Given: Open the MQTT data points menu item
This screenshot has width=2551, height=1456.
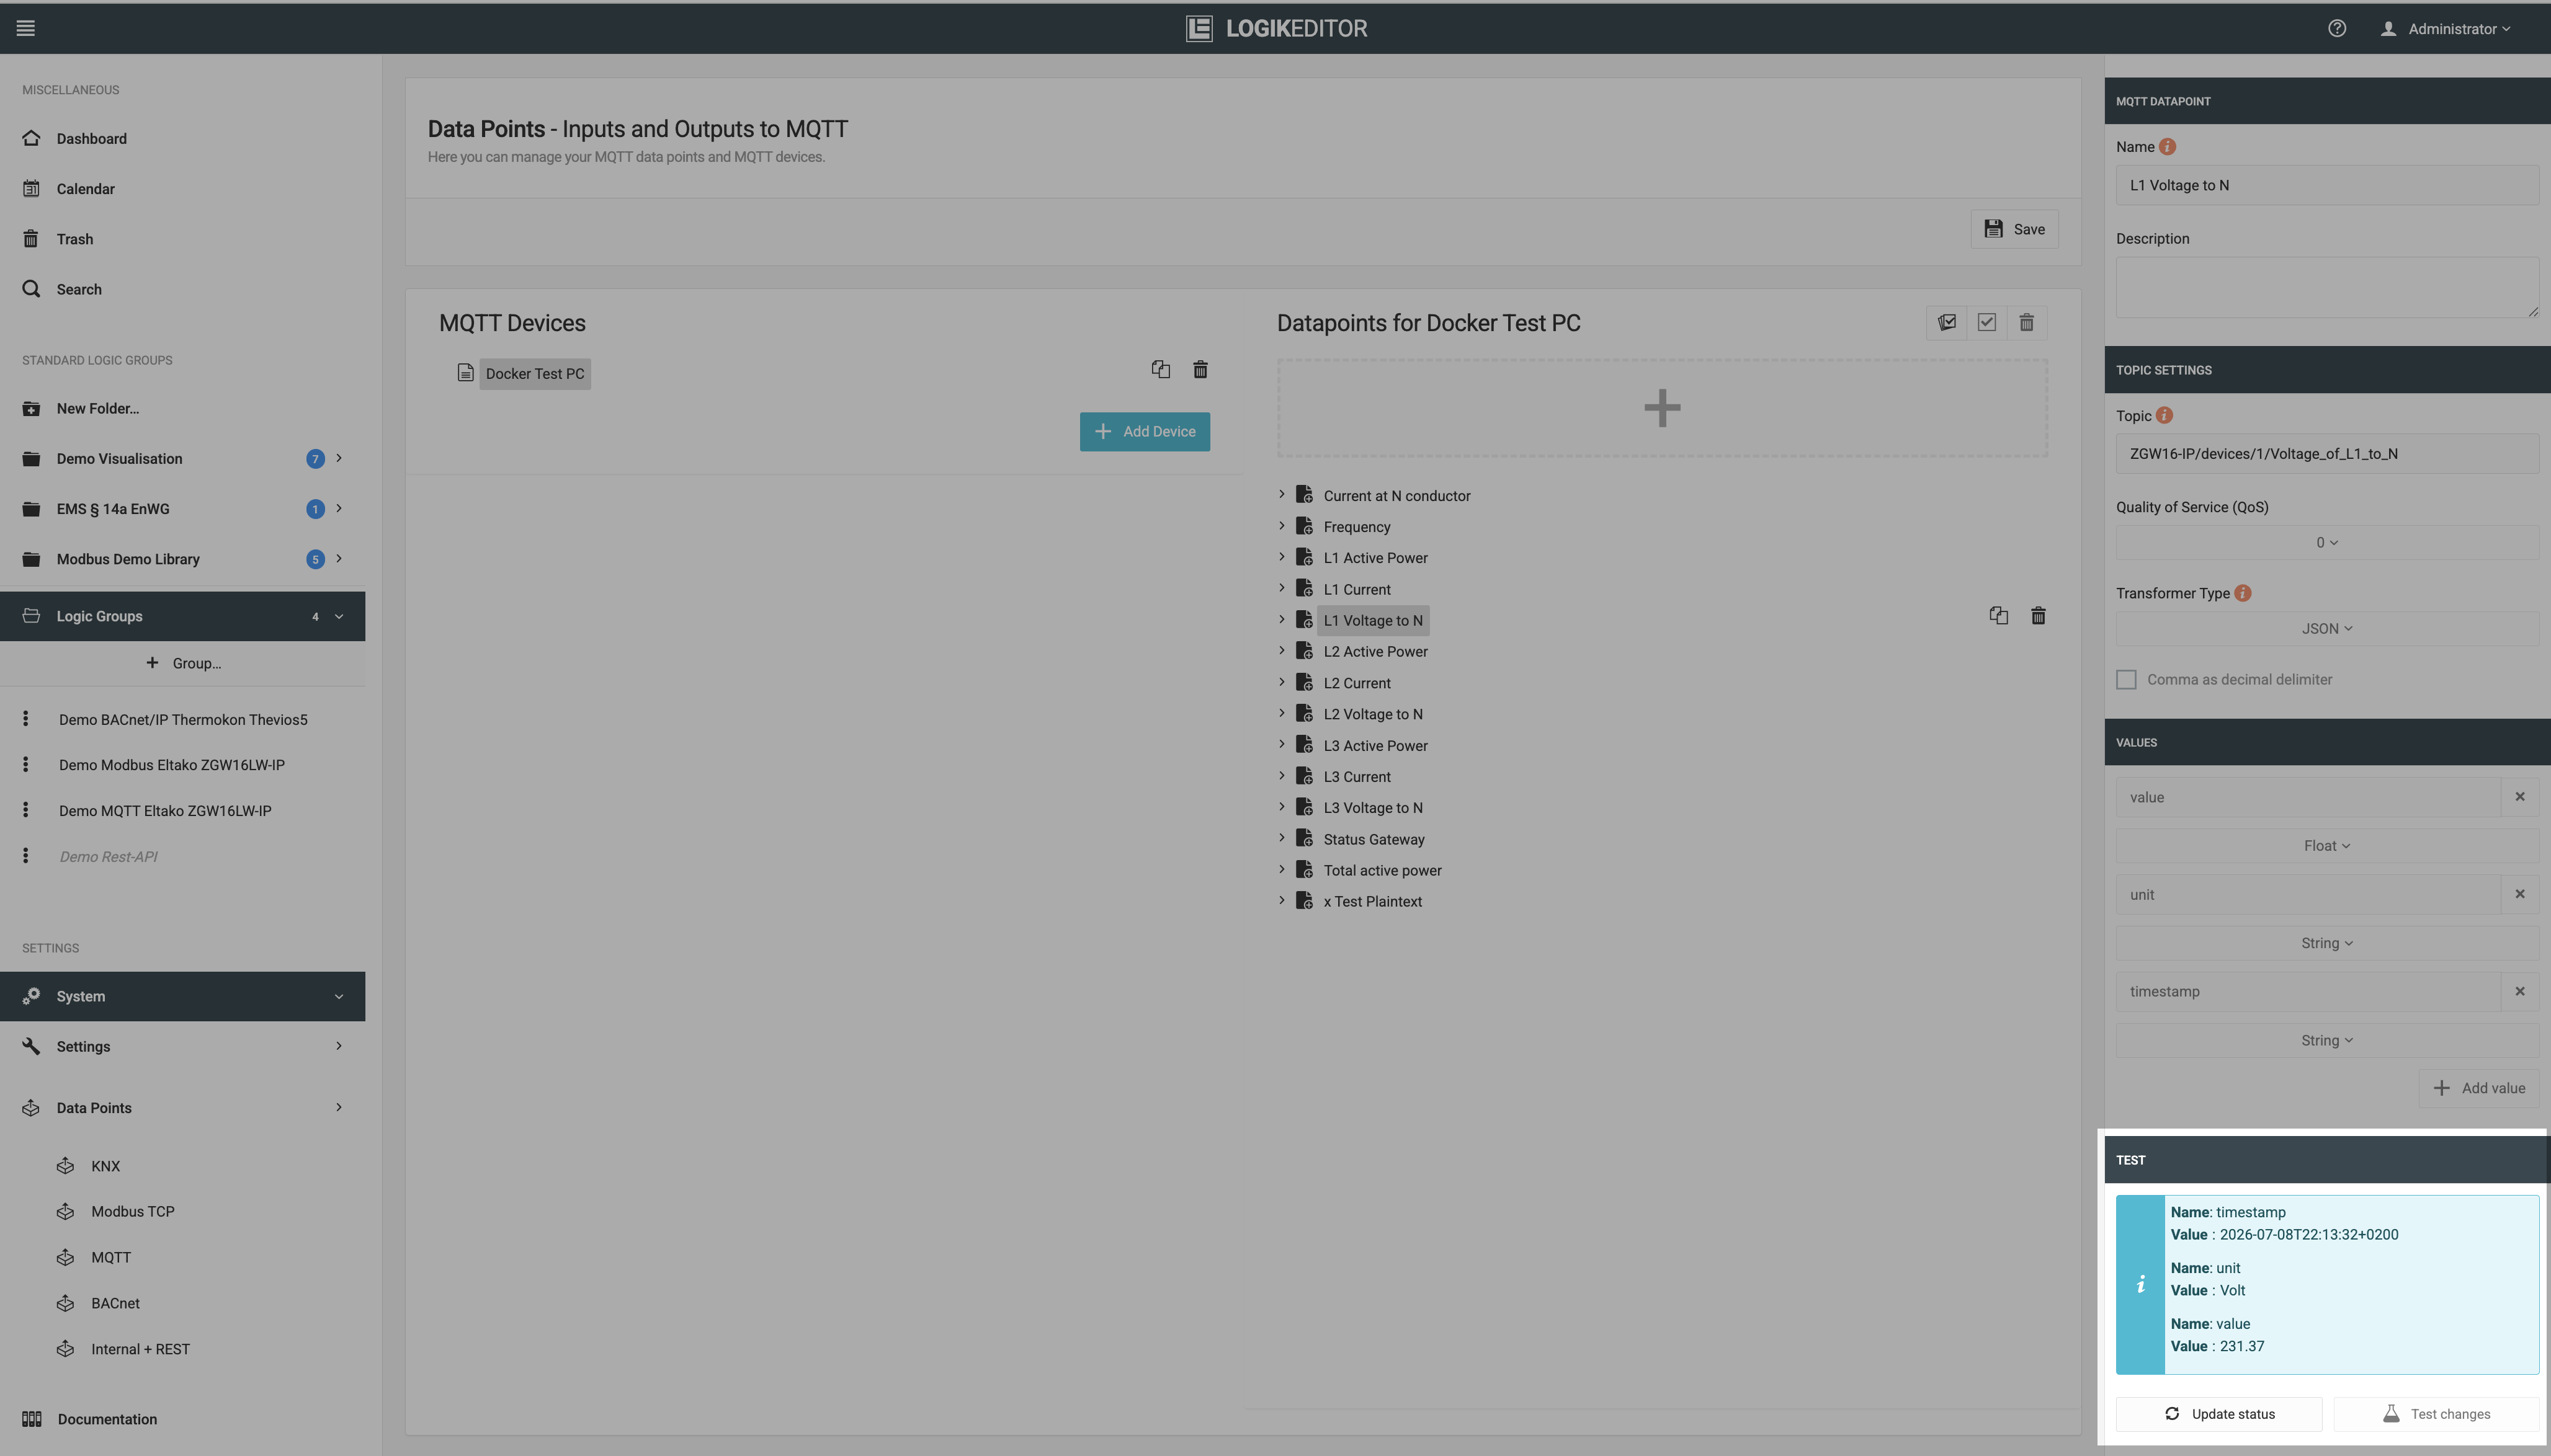Looking at the screenshot, I should 110,1257.
